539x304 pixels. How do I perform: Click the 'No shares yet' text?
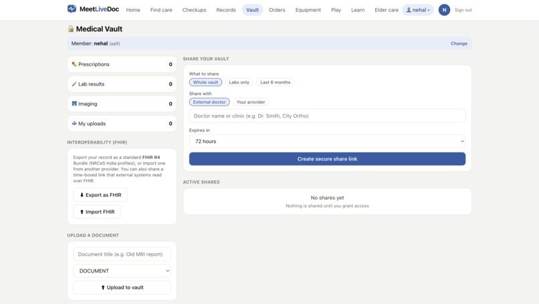click(x=327, y=198)
